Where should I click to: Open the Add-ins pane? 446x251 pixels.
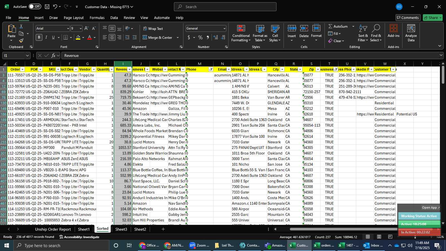click(393, 31)
